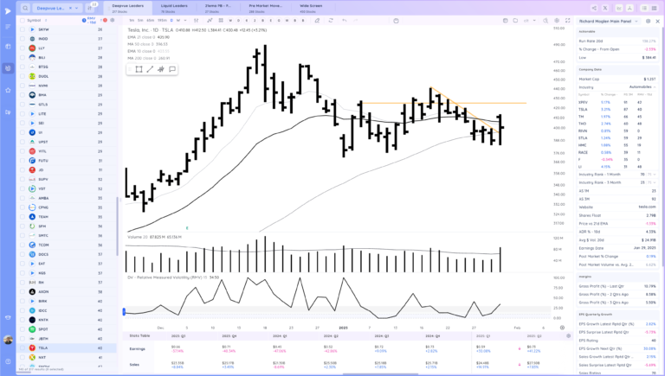Select the SPOT row in the watchlist

pos(43,328)
